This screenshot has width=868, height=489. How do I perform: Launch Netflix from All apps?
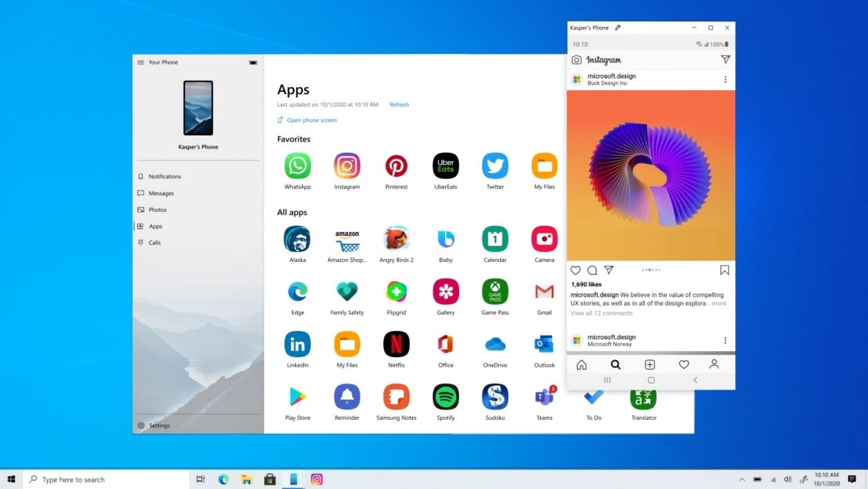396,344
